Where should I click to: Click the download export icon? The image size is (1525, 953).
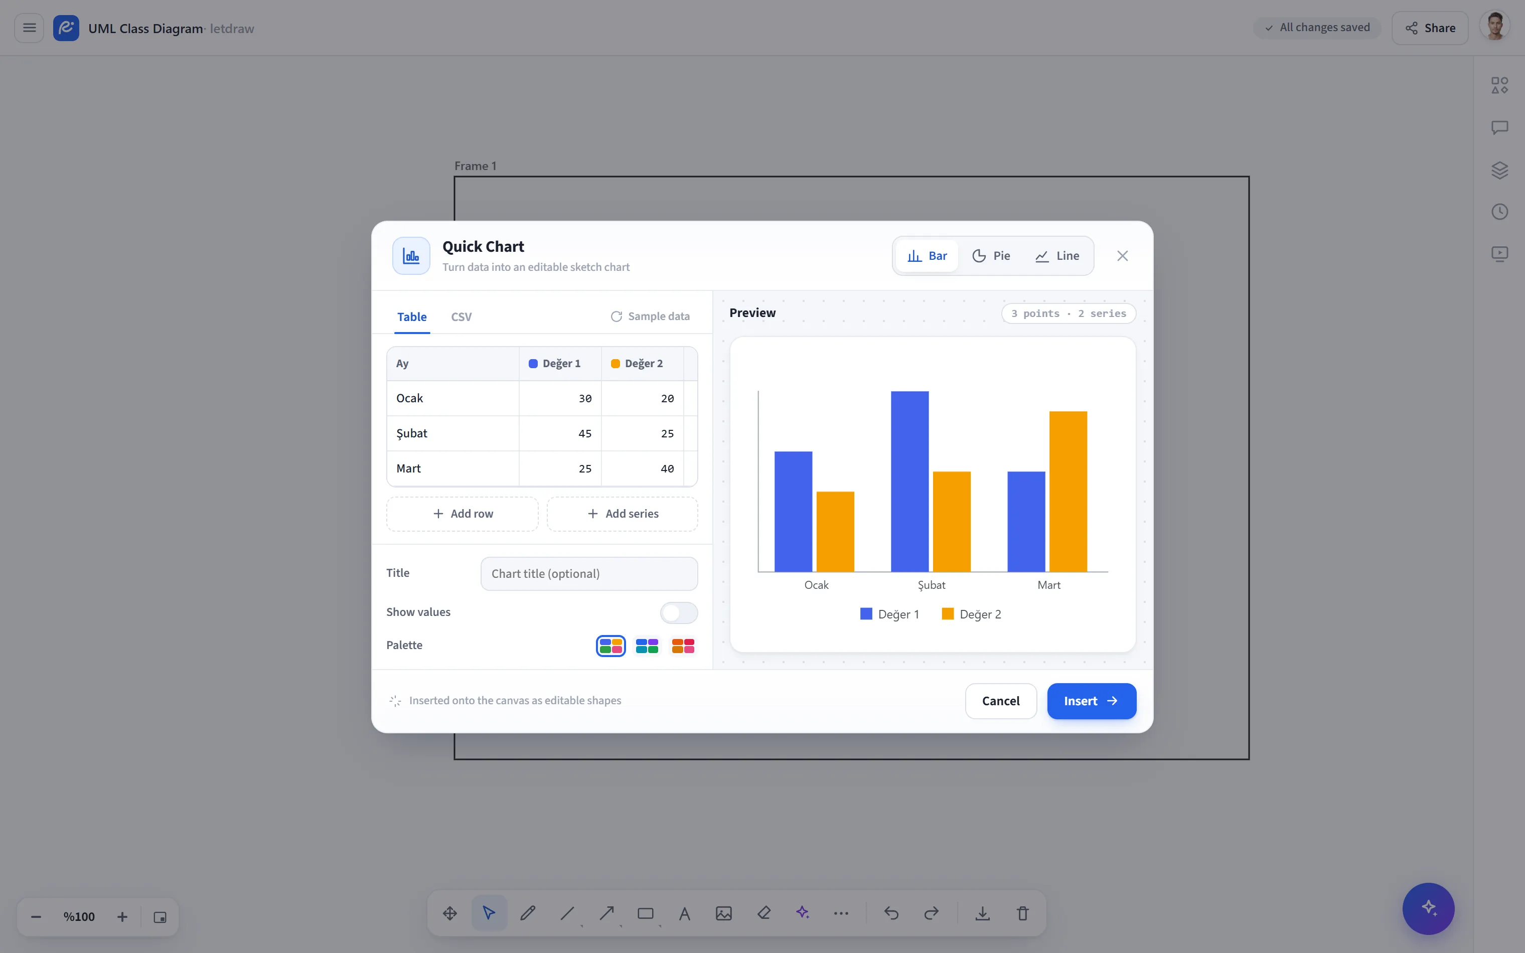pyautogui.click(x=982, y=913)
